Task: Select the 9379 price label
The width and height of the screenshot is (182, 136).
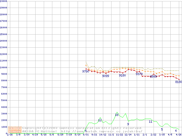Action: [139, 74]
